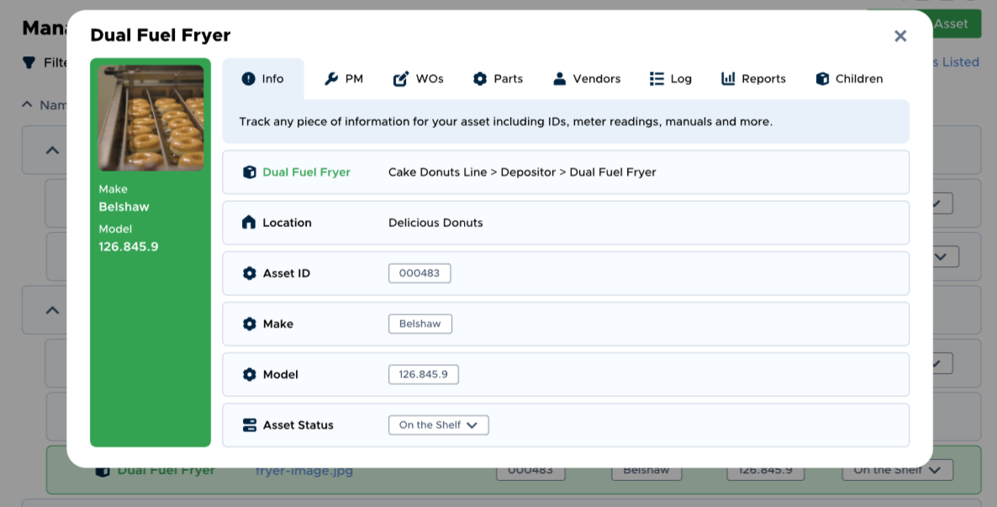The height and width of the screenshot is (507, 997).
Task: Go to the Vendors tab
Action: (587, 79)
